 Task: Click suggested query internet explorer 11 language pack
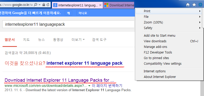(84, 63)
